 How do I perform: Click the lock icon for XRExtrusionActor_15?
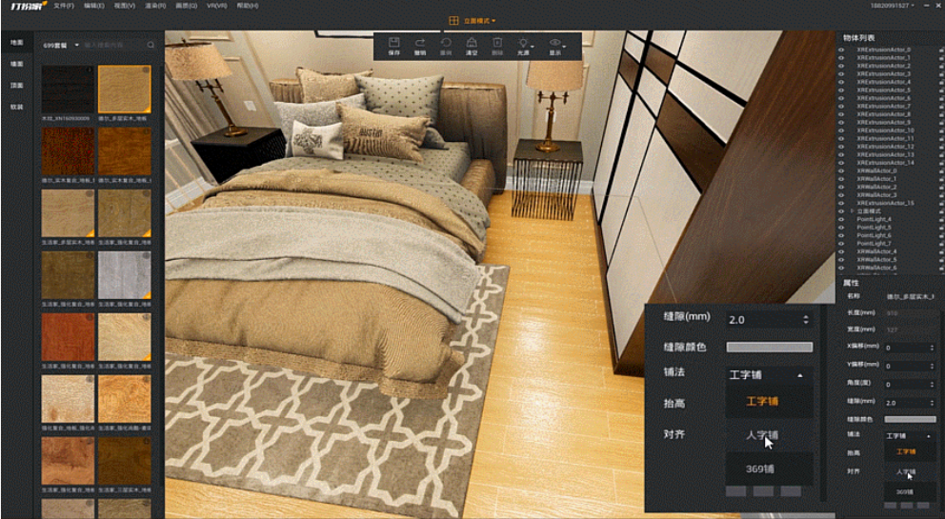click(940, 203)
